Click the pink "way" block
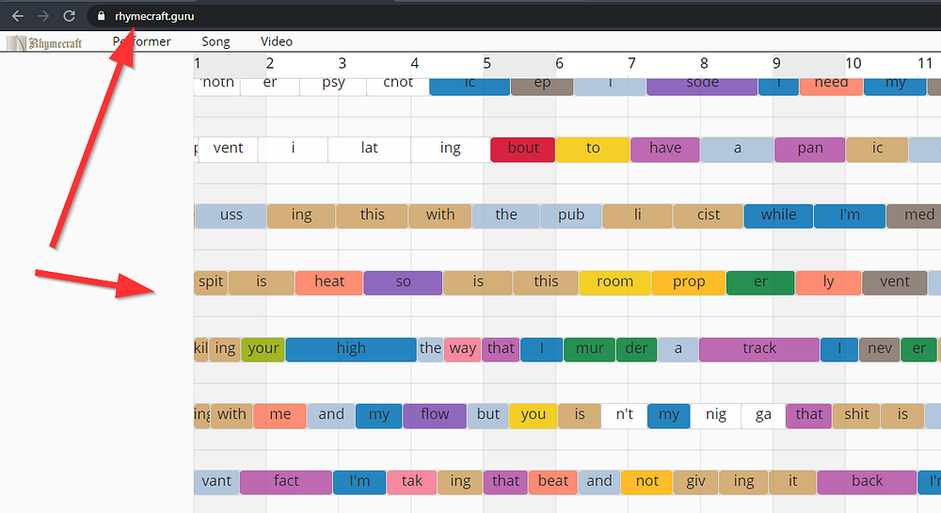The width and height of the screenshot is (941, 513). pyautogui.click(x=462, y=349)
